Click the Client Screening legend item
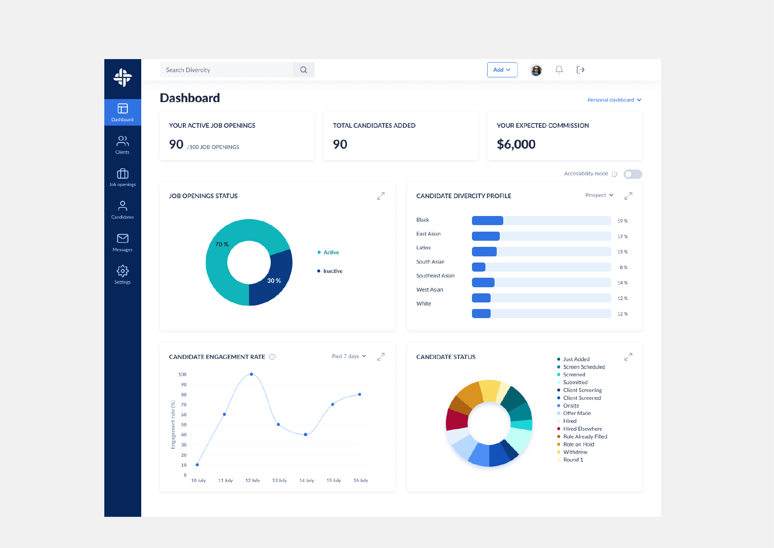This screenshot has width=774, height=548. tap(579, 390)
